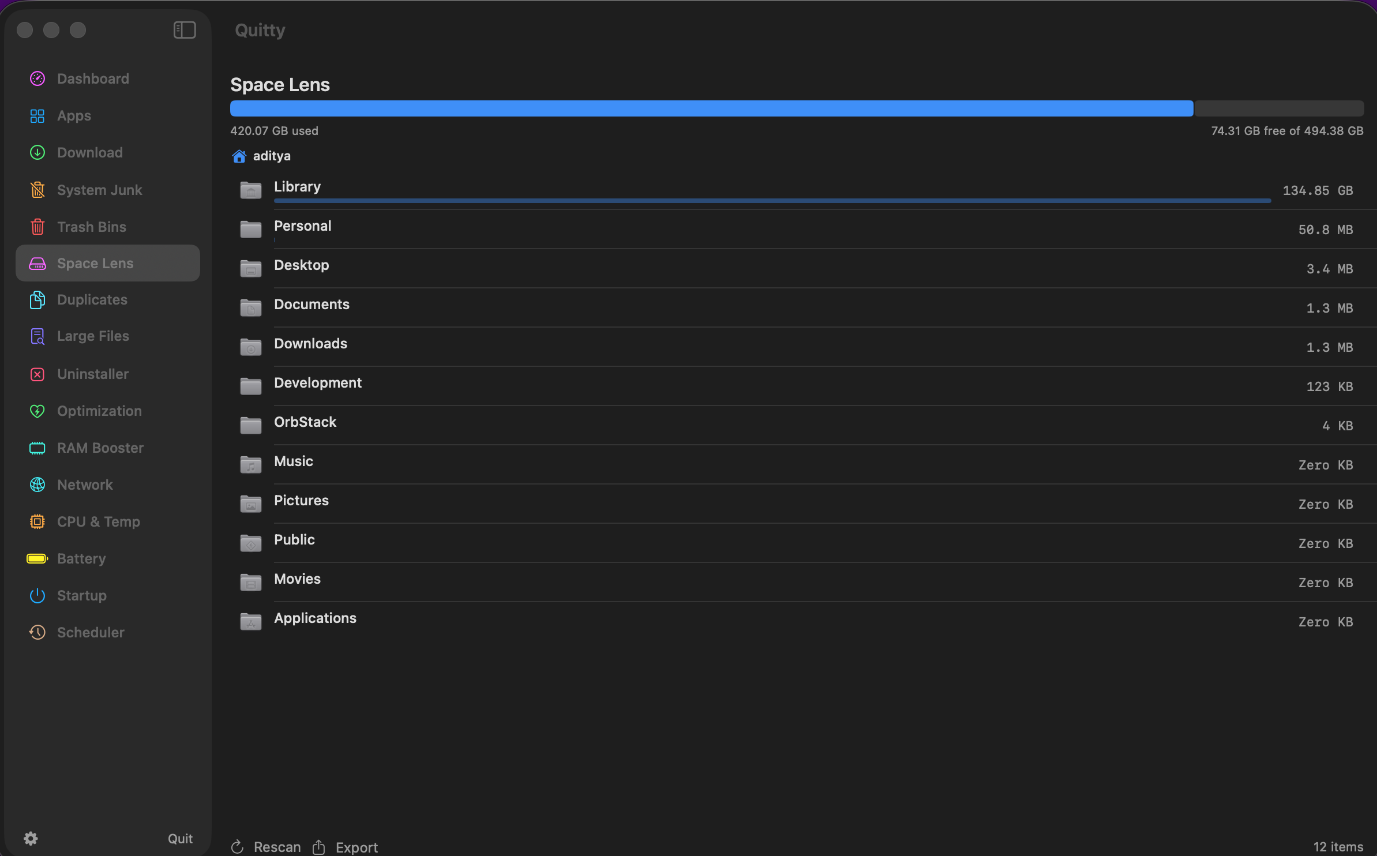Check Battery status section

81,558
